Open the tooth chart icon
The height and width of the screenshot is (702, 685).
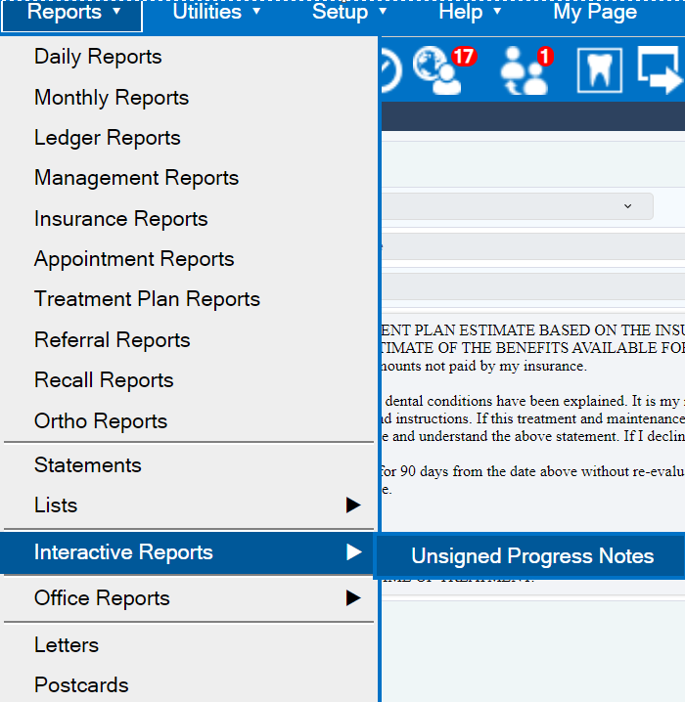point(600,70)
